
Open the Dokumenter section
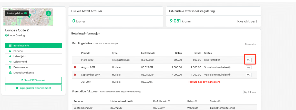pos(21,67)
